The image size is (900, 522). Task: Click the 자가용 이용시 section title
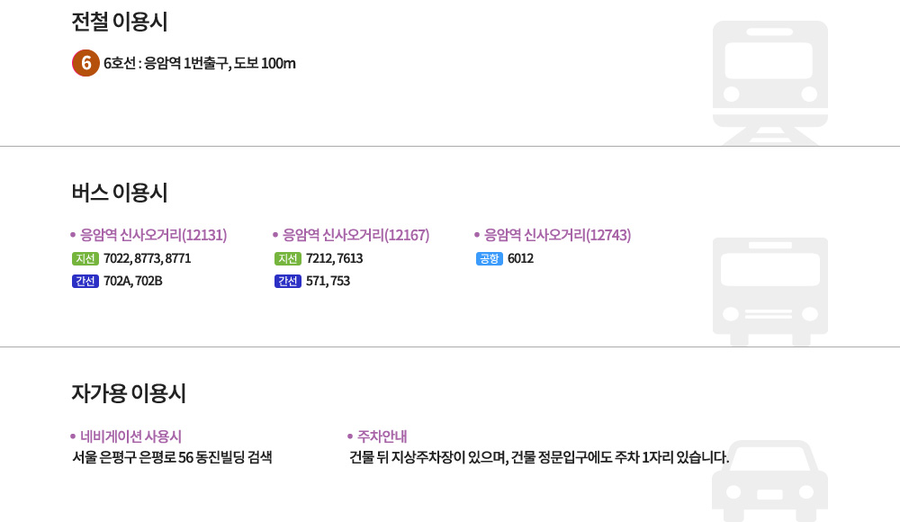pyautogui.click(x=129, y=393)
